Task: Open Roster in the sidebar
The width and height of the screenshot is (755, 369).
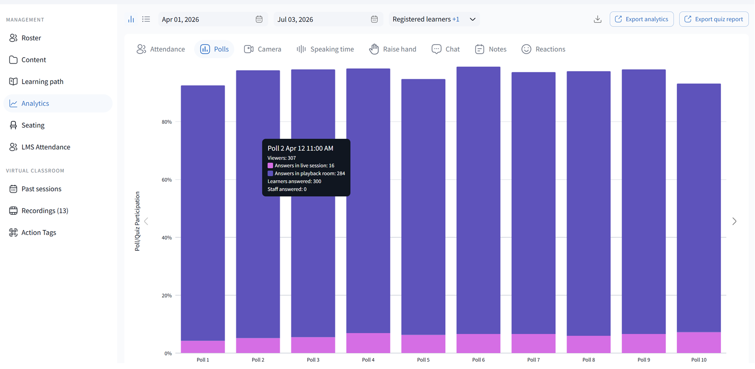Action: point(58,38)
